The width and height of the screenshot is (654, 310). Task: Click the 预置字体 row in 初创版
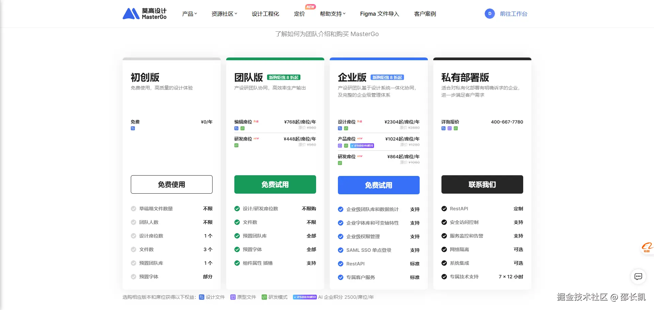point(172,277)
